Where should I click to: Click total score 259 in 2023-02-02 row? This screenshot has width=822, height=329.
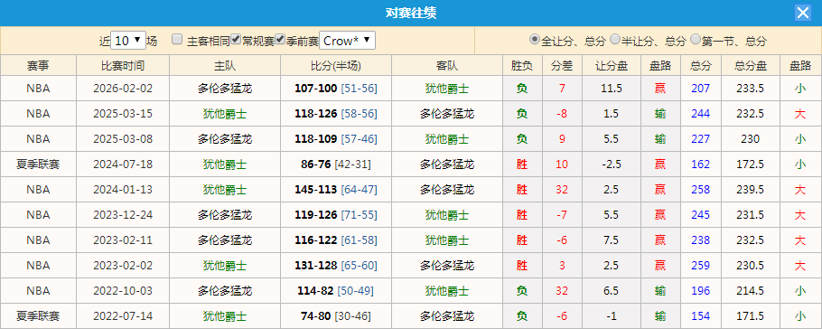click(700, 266)
